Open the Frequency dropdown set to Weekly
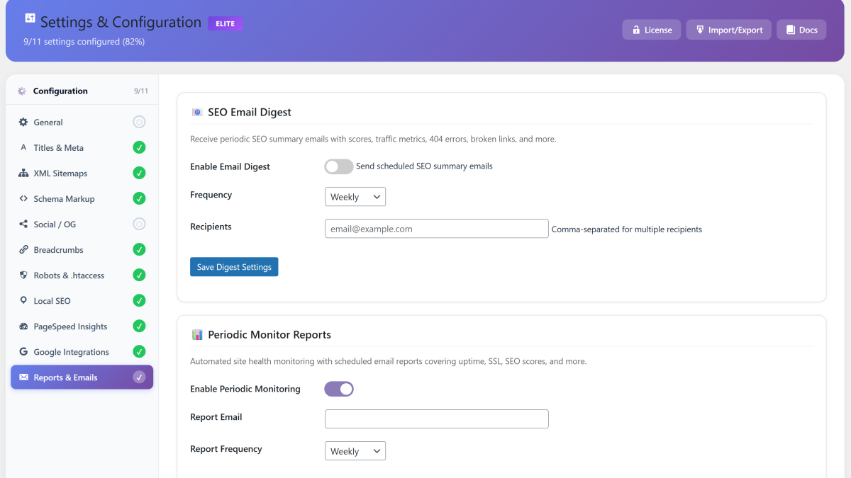 [x=355, y=196]
